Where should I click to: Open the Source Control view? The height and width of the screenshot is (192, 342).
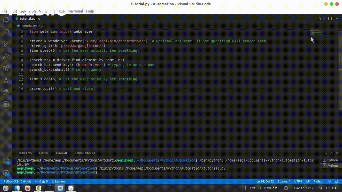6,44
